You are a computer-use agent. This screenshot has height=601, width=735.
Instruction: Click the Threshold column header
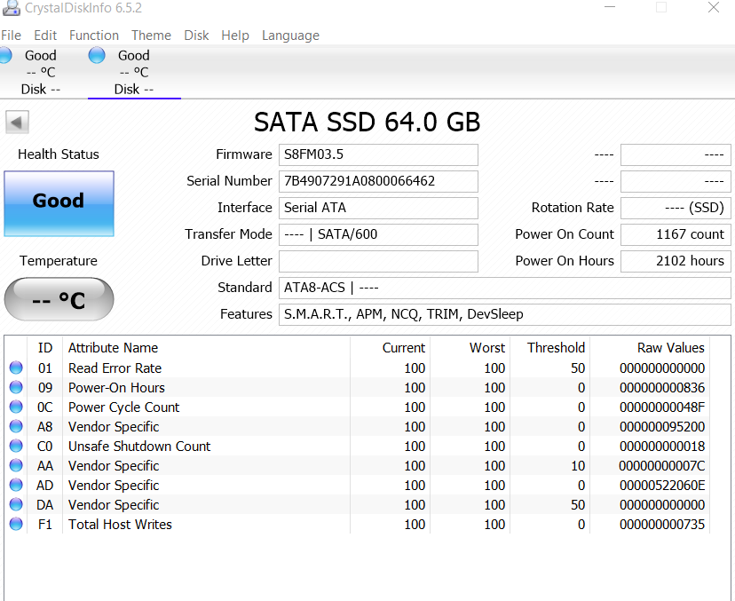549,348
